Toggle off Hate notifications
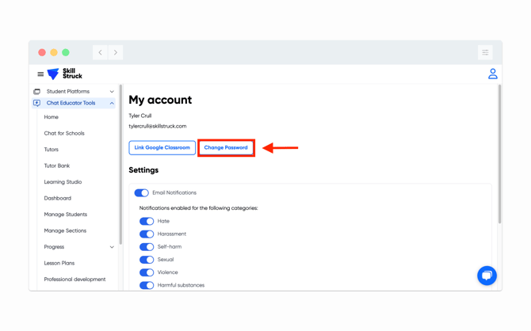 147,221
